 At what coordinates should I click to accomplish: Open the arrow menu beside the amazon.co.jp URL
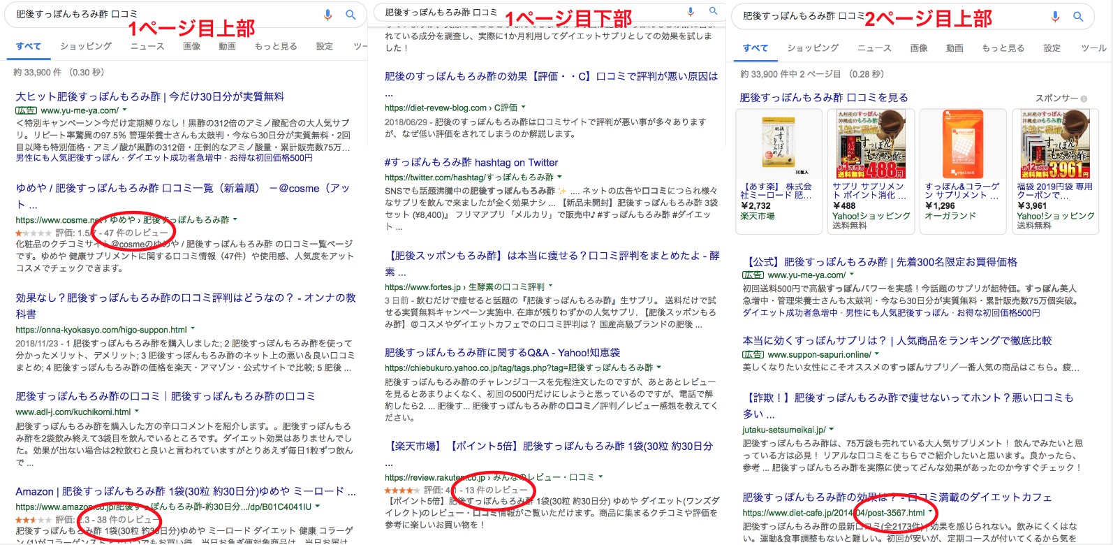tap(318, 507)
